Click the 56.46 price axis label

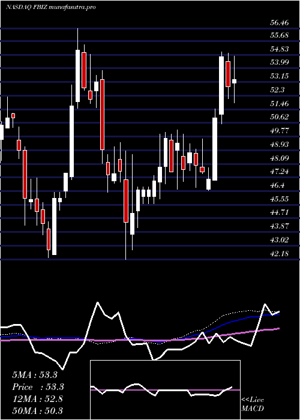pyautogui.click(x=279, y=23)
